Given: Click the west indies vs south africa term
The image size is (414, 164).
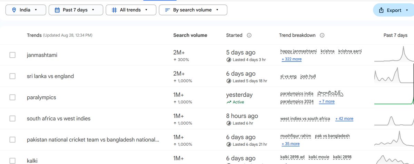Looking at the screenshot, I should coord(305,118).
